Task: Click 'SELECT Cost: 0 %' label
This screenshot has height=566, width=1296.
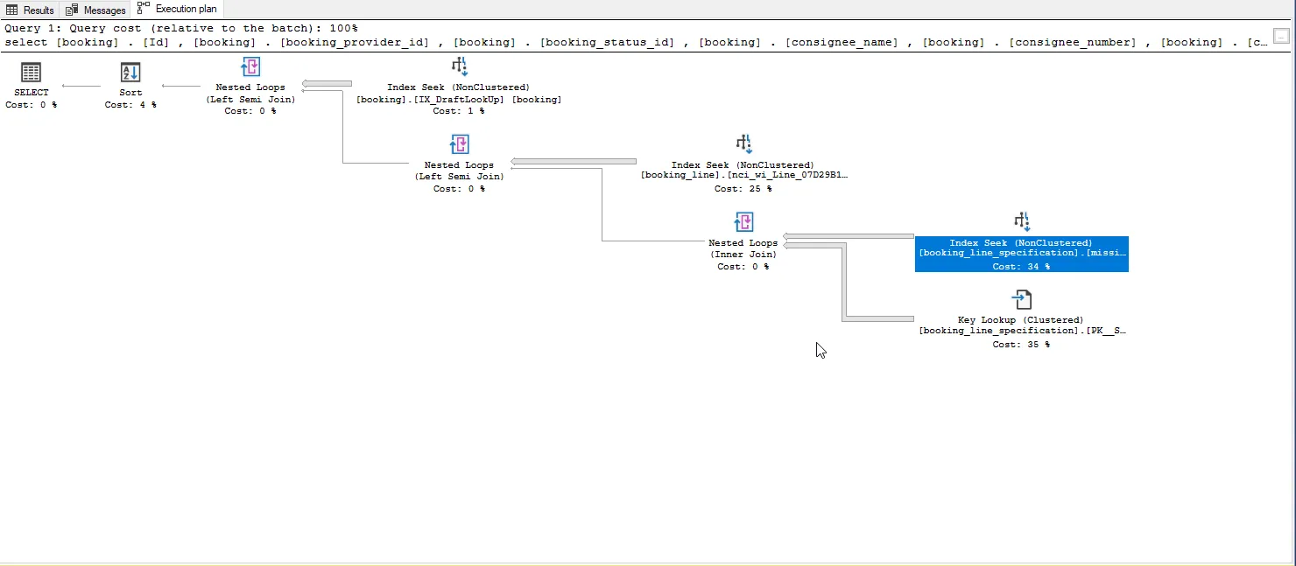Action: coord(31,98)
